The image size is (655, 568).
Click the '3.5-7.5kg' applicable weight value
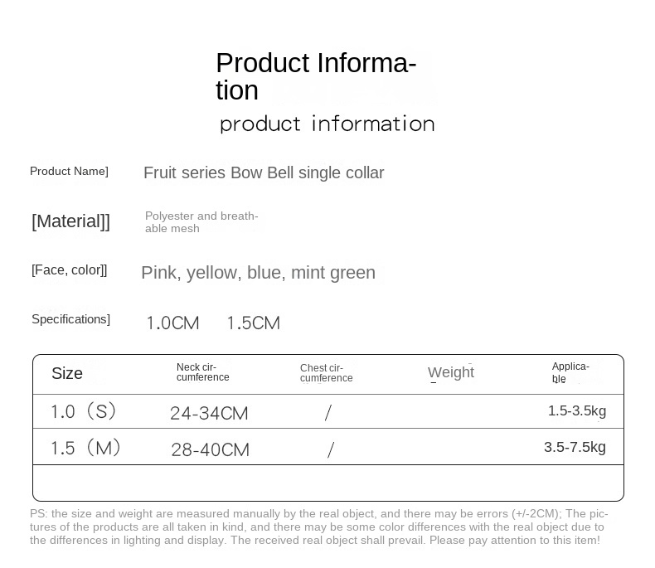tap(575, 447)
